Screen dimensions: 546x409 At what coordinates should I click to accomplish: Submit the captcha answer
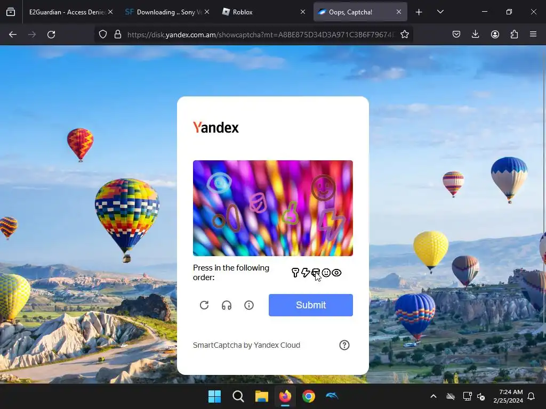click(311, 305)
